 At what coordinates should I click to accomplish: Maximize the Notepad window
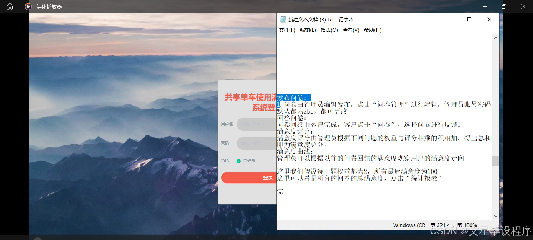pos(469,19)
